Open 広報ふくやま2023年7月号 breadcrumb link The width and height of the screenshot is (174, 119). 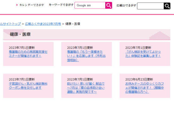pos(43,24)
